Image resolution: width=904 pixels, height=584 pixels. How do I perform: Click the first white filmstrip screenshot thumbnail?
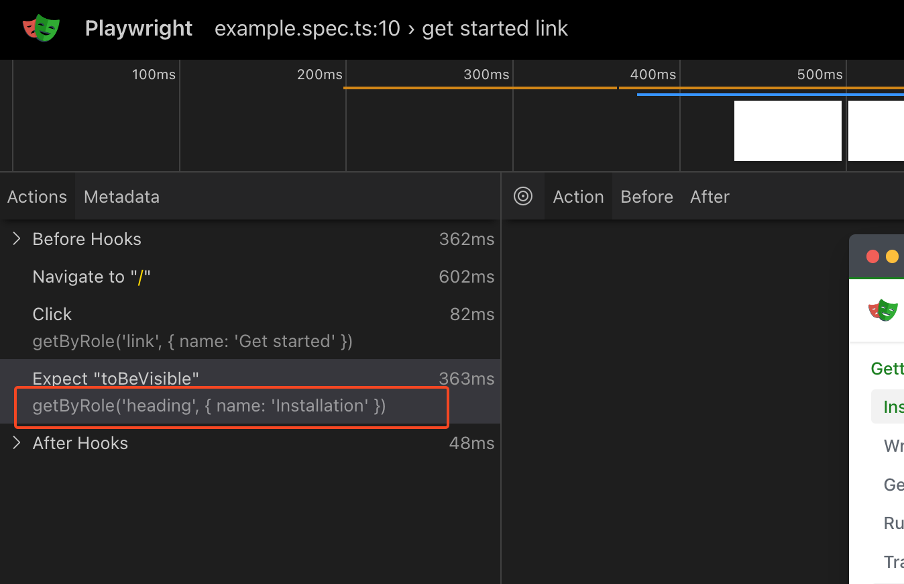coord(788,131)
